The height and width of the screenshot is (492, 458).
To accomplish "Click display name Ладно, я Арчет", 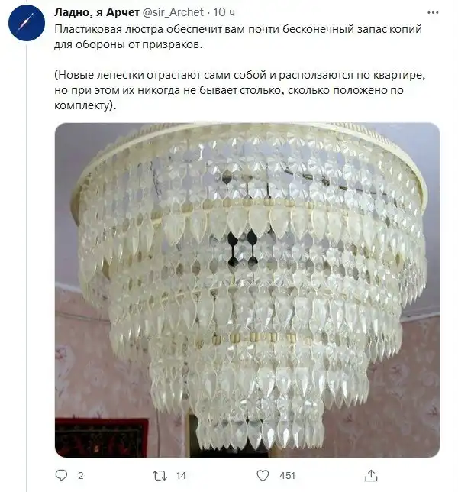I will click(96, 12).
